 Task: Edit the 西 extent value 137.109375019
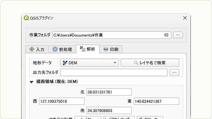point(62,101)
